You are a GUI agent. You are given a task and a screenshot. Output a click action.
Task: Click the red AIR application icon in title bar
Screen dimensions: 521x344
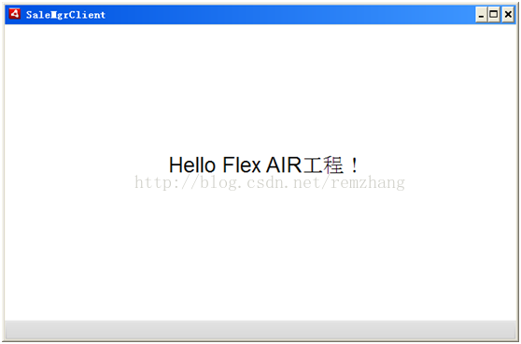click(x=15, y=14)
